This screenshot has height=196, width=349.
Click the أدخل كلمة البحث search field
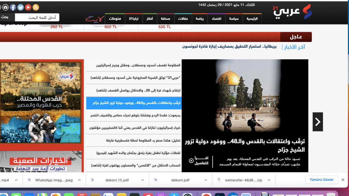[37, 17]
